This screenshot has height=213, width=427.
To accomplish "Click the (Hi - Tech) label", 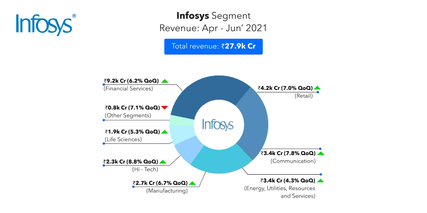I will click(x=145, y=170).
